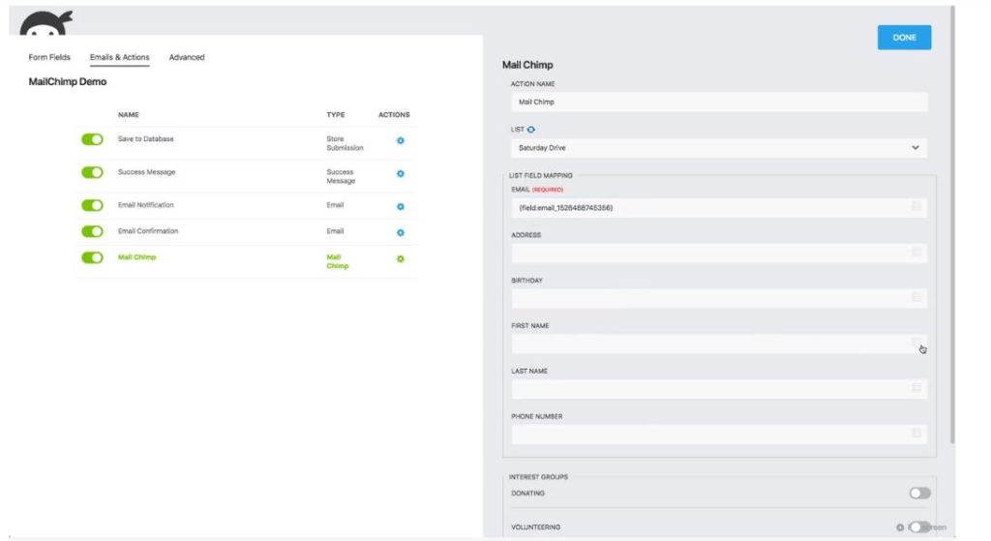Click into the First Name mapping field
Image resolution: width=991 pixels, height=541 pixels.
tap(719, 344)
